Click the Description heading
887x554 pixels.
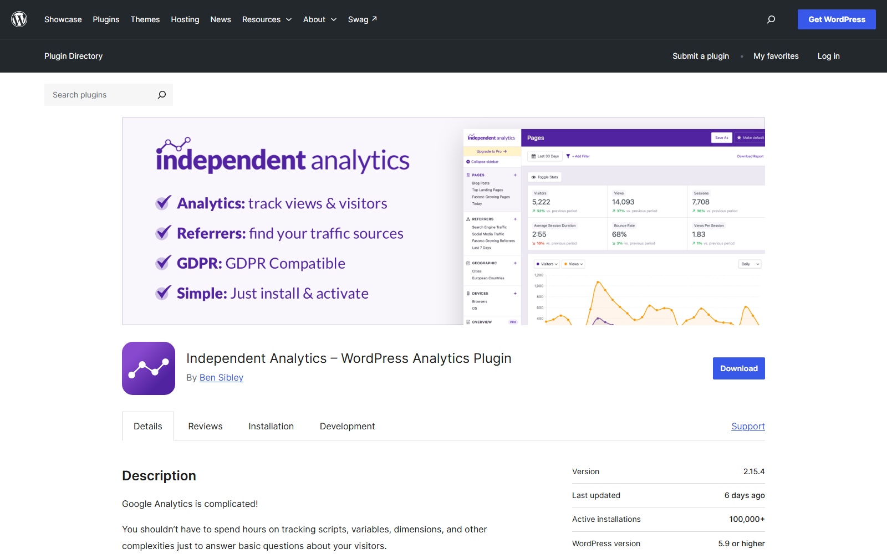(159, 476)
